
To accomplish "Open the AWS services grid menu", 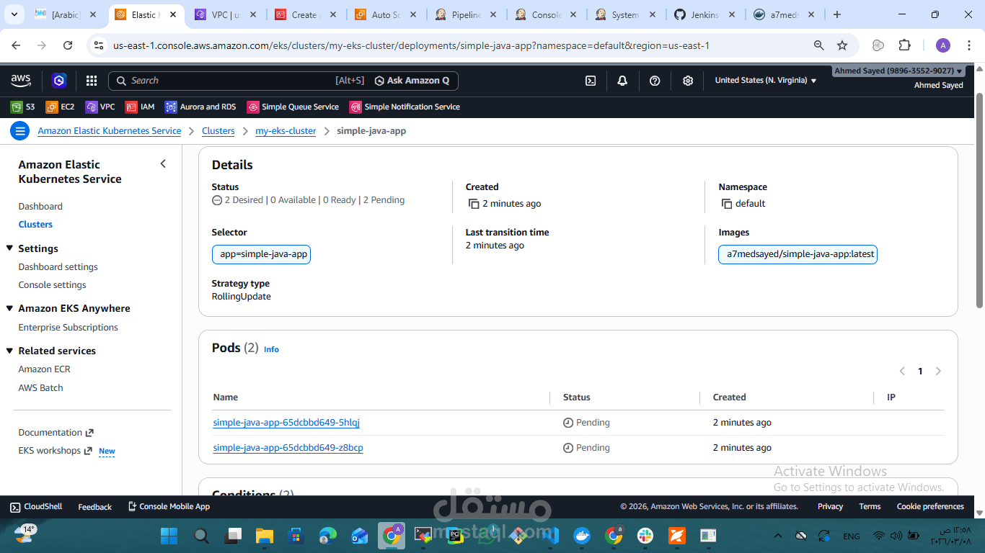I will tap(92, 81).
